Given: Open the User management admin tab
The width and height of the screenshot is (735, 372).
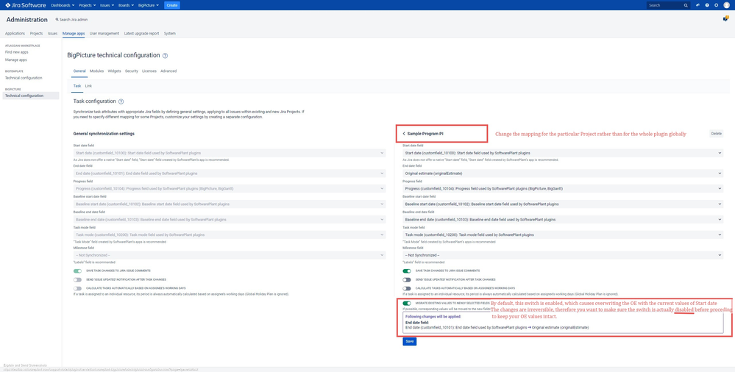Looking at the screenshot, I should 104,34.
